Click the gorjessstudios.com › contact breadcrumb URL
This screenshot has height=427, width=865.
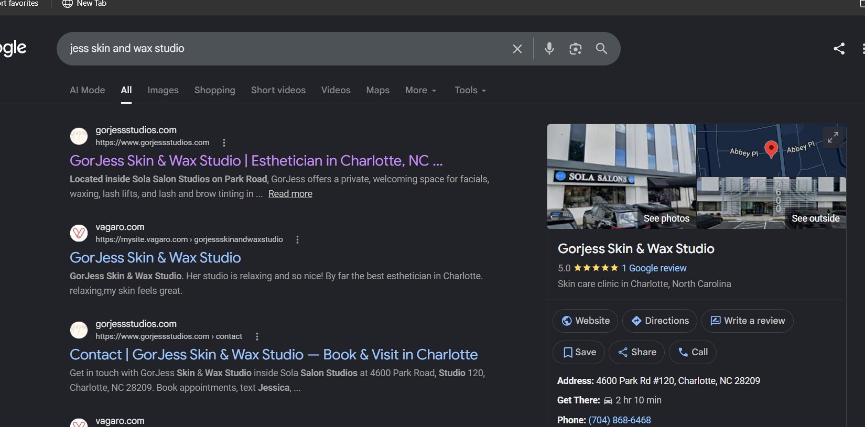click(169, 336)
